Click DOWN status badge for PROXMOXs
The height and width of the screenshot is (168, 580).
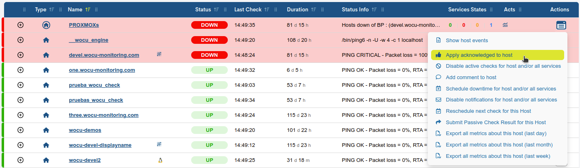pos(209,25)
